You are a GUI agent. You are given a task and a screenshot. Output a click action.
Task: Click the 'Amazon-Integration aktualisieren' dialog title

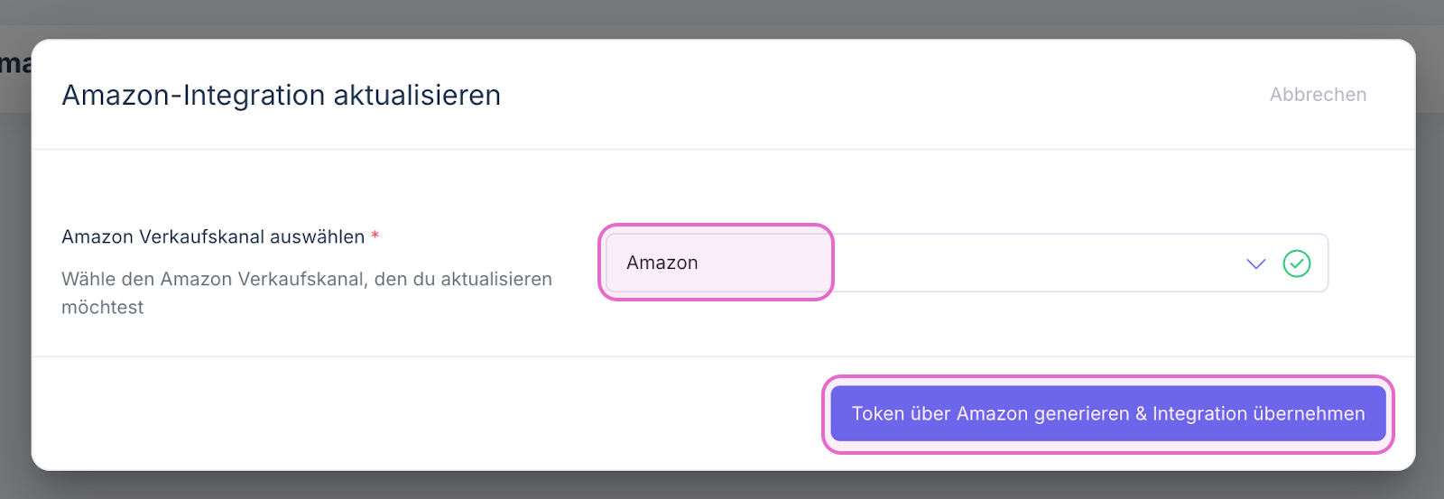coord(281,95)
